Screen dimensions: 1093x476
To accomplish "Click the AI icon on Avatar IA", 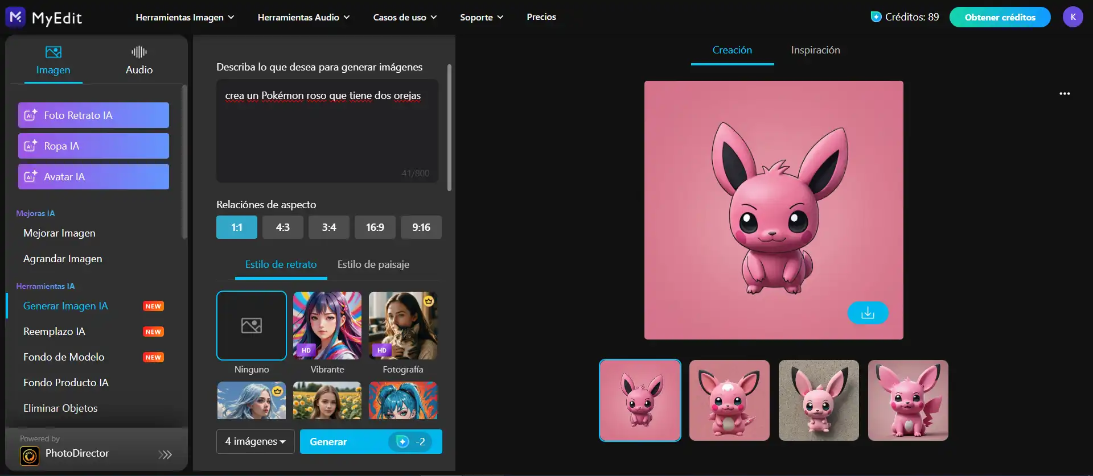I will [x=31, y=177].
